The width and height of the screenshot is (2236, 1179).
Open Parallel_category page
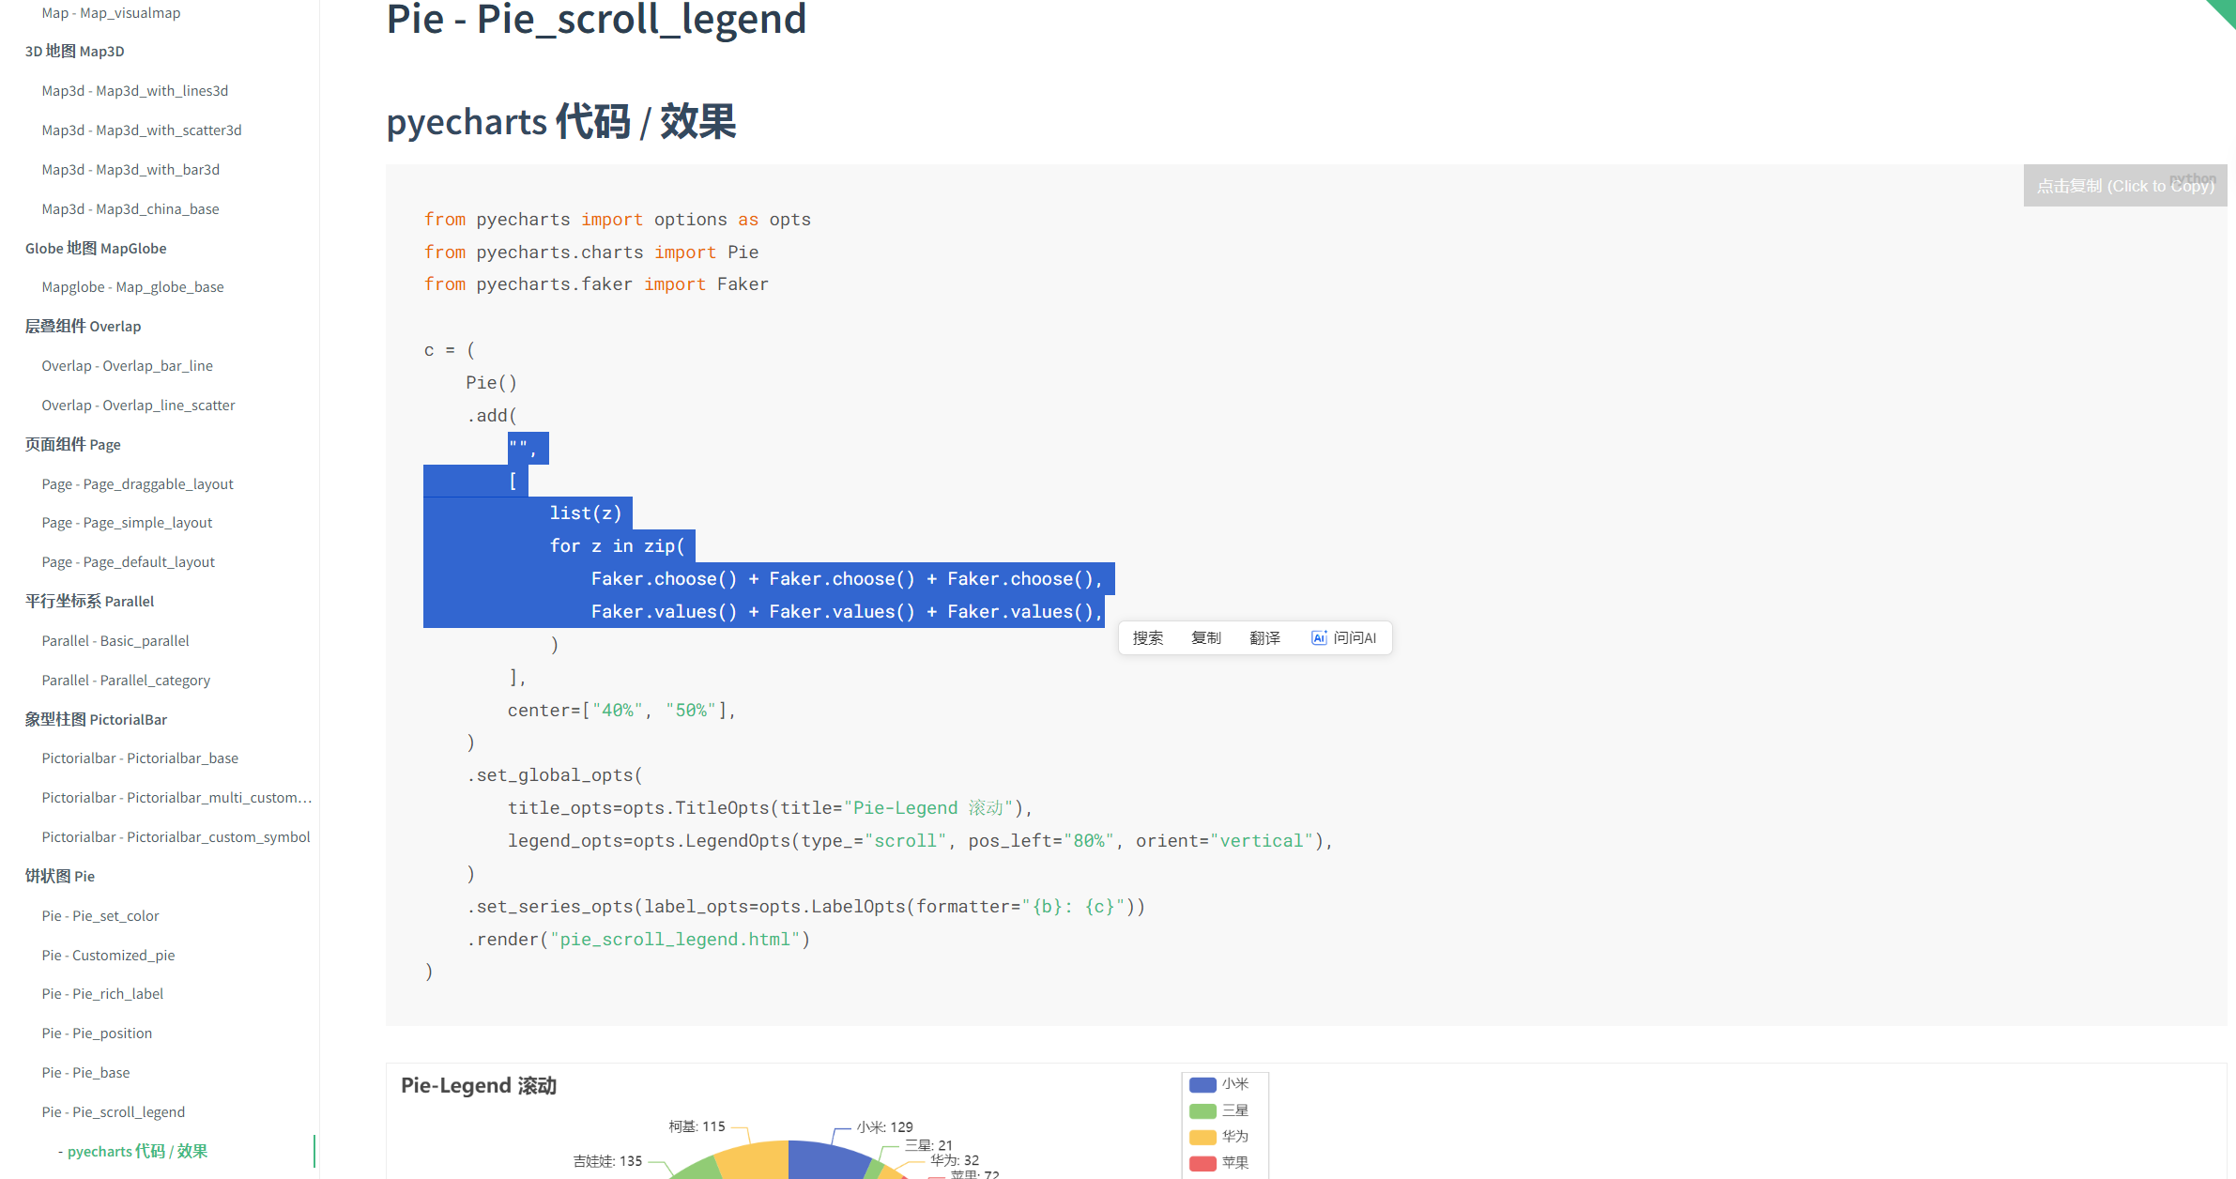point(126,681)
